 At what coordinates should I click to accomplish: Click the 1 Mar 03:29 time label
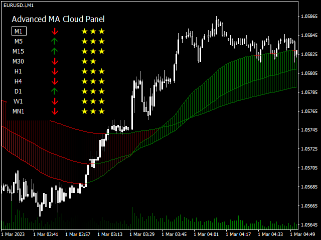tap(142, 234)
